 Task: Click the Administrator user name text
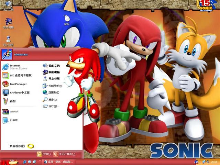(21, 54)
